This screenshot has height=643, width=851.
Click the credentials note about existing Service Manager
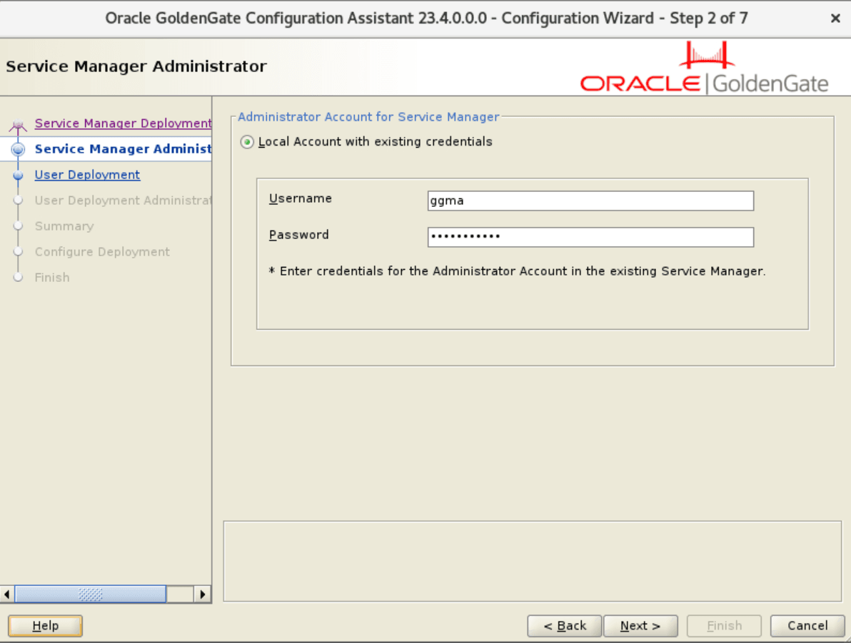(x=517, y=271)
